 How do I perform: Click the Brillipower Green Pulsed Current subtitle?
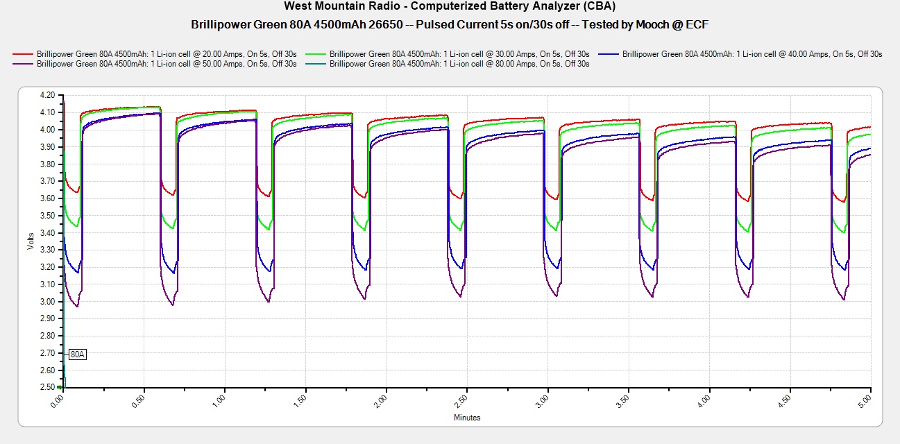pos(450,24)
